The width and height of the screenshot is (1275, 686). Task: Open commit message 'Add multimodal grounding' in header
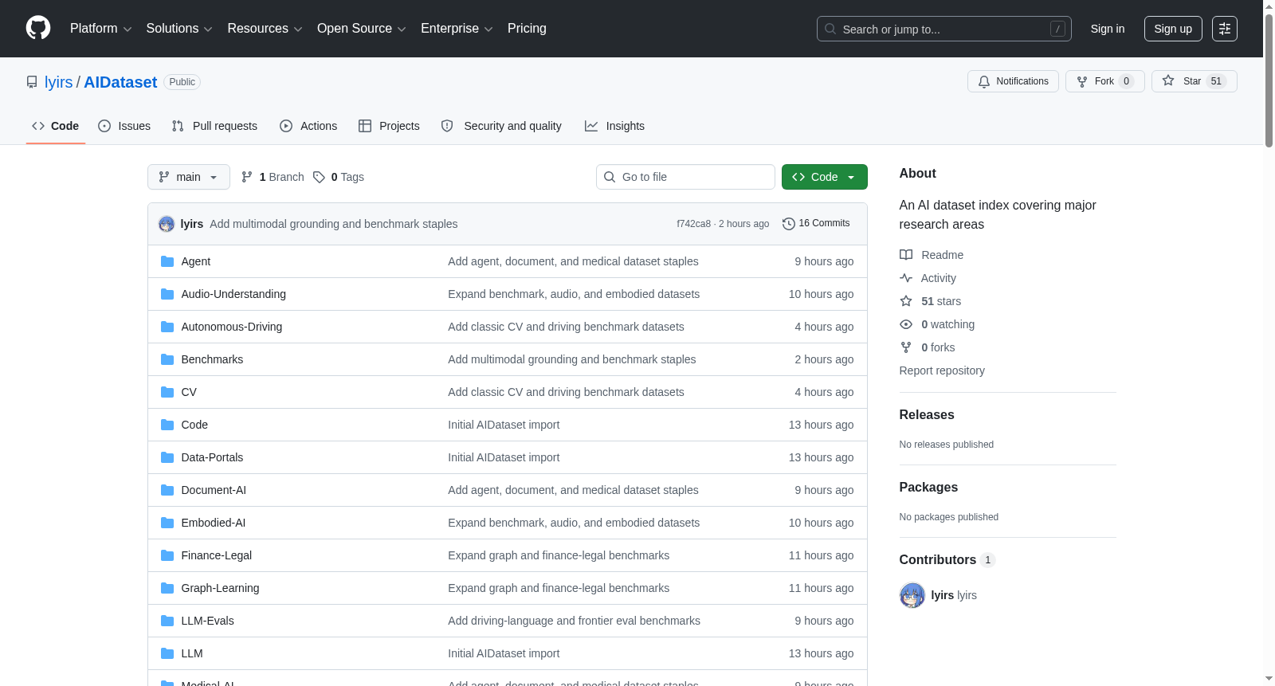pos(334,224)
